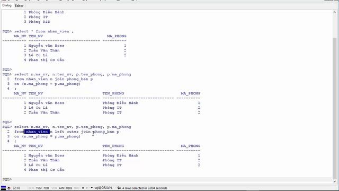Toggle the FDB status bar option
Screen dimensions: 339x191
click(x=46, y=188)
